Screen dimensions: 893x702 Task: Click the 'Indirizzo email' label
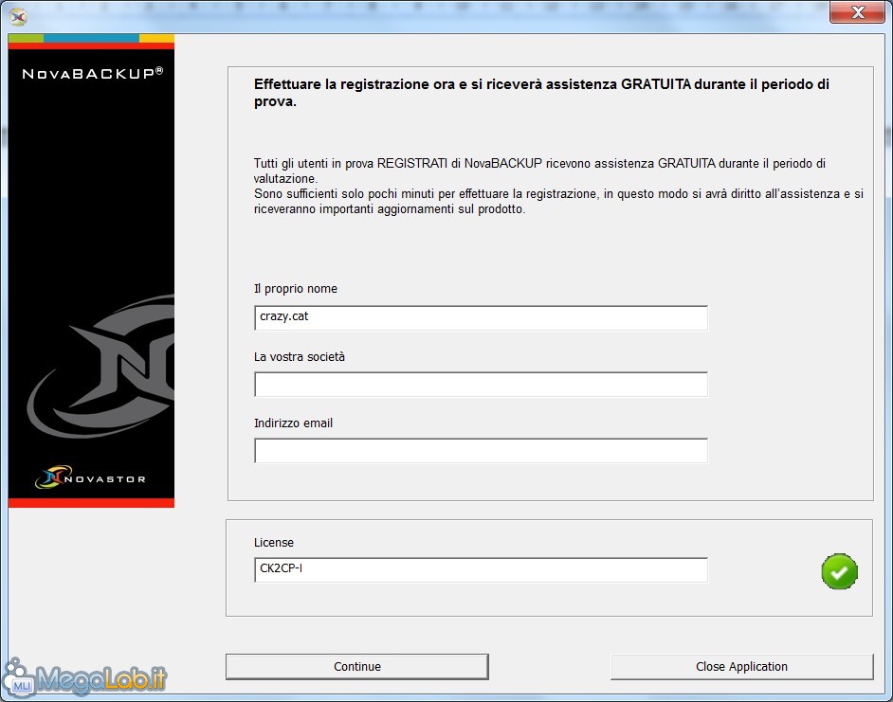coord(293,423)
